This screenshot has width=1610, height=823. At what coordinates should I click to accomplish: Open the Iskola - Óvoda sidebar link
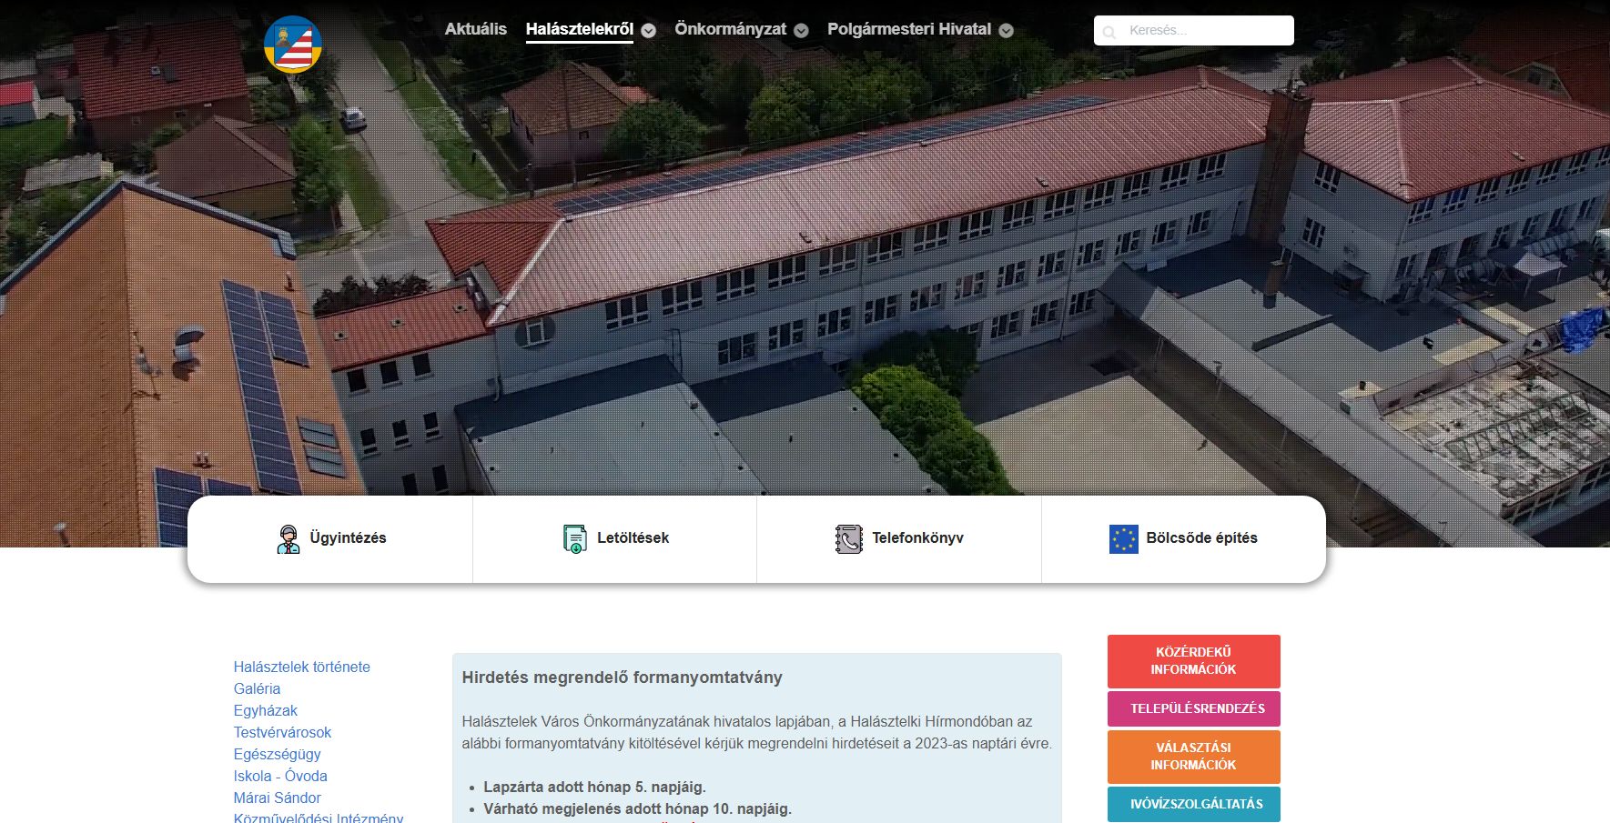tap(280, 776)
